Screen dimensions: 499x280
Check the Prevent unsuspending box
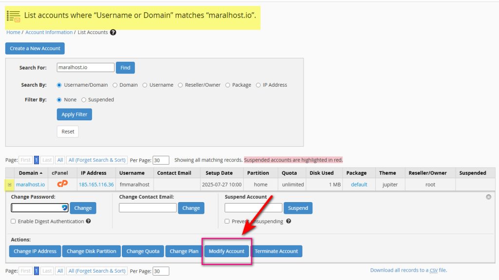coord(227,221)
